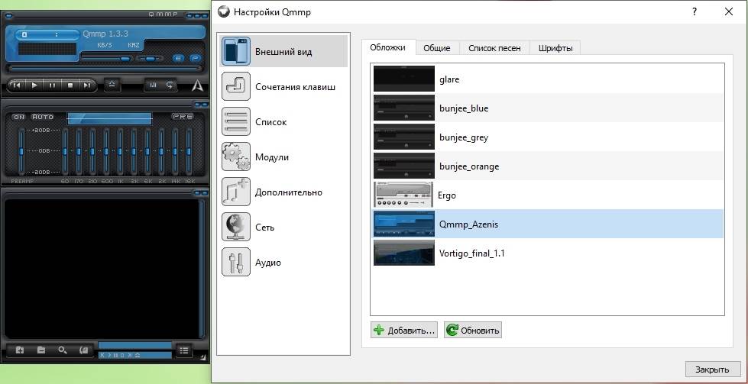
Task: Open the playlist list menu icon
Action: (x=183, y=350)
